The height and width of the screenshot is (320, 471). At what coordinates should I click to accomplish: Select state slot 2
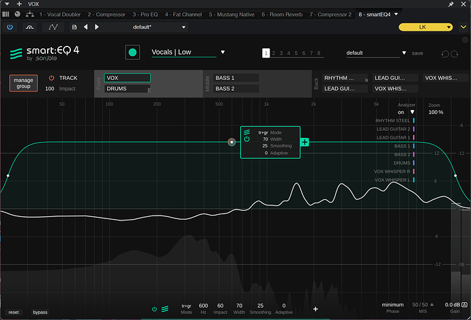(274, 53)
